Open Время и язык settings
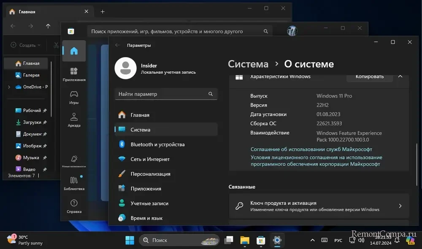Screen dimensions: 422x249 coord(166,218)
